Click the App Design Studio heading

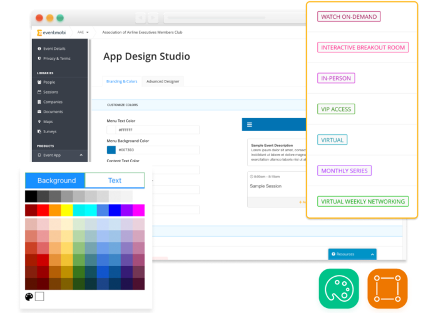pyautogui.click(x=146, y=56)
